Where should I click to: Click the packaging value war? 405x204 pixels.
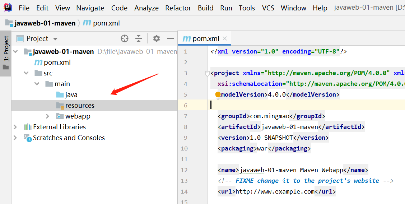[x=262, y=148]
